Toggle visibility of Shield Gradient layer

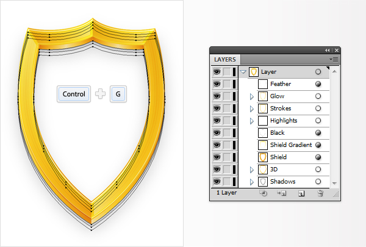tap(217, 145)
